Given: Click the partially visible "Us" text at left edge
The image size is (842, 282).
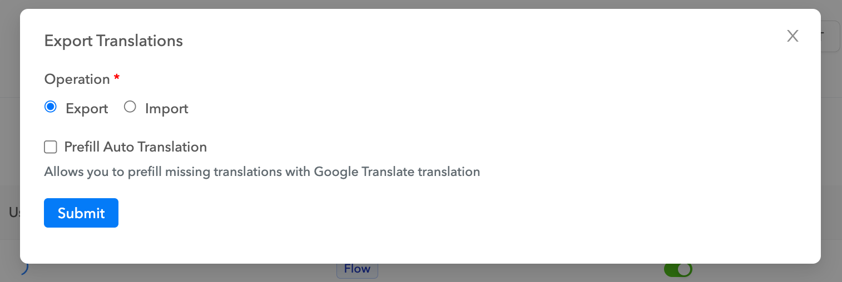Looking at the screenshot, I should (x=14, y=212).
